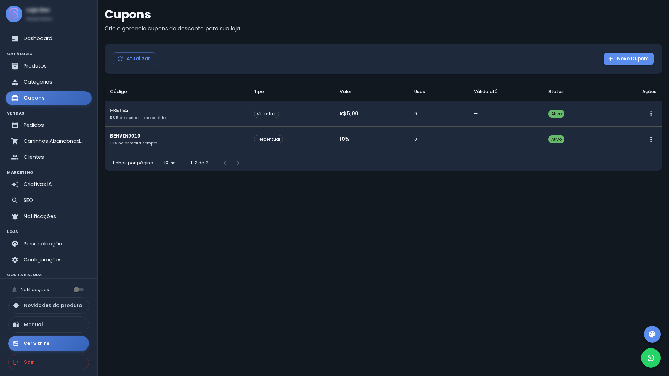The image size is (669, 376).
Task: Open actions menu for BEMVINDO10 coupon
Action: click(651, 139)
